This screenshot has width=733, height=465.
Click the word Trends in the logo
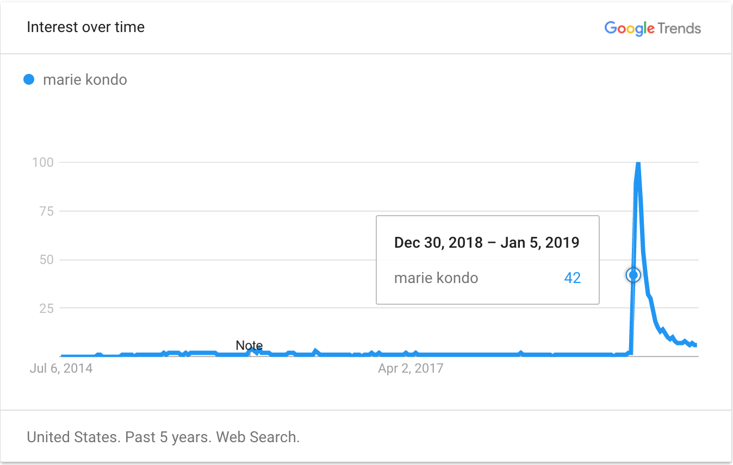[x=679, y=28]
